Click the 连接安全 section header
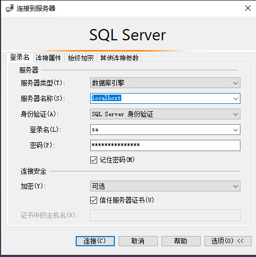The height and width of the screenshot is (257, 256). 33,172
